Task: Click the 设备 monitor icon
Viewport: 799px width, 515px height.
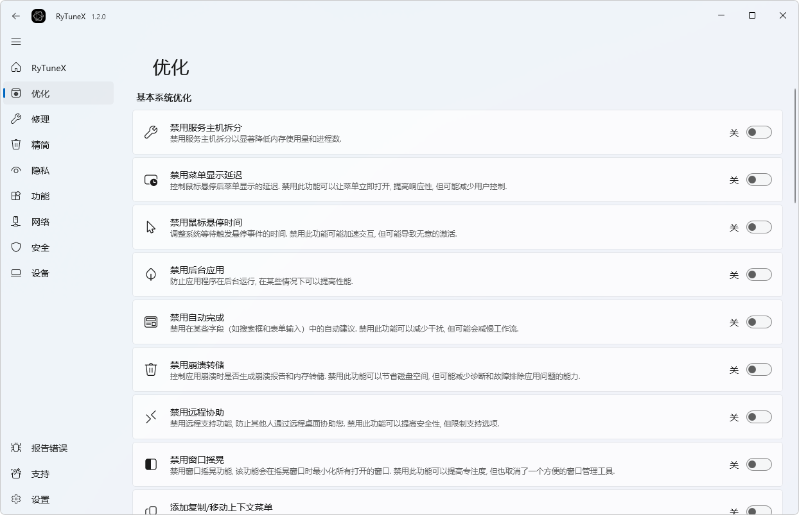Action: point(16,273)
